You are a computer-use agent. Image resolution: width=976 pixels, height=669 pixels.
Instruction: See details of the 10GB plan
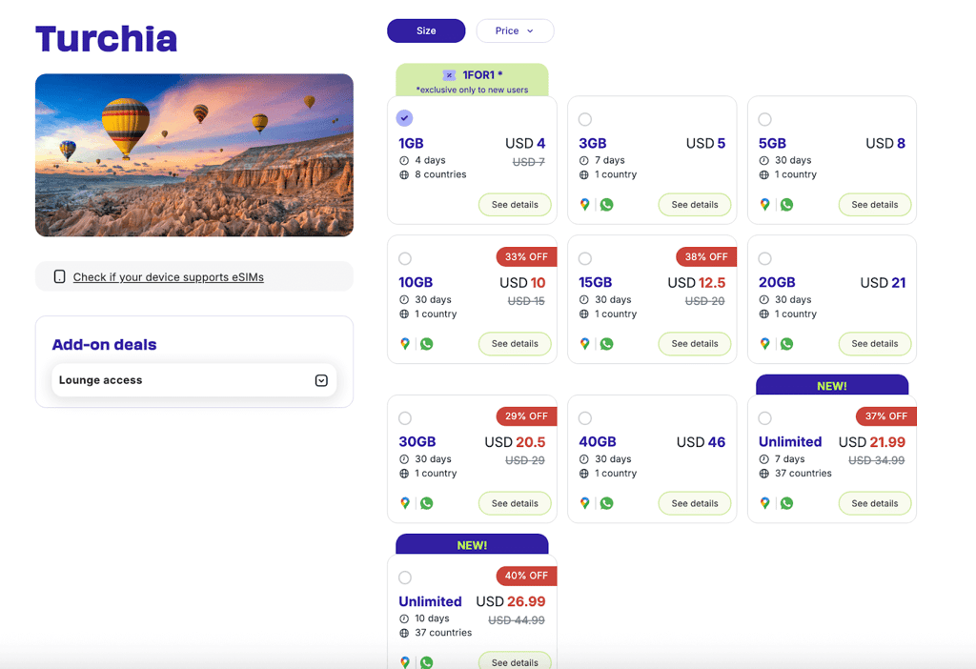click(x=515, y=343)
